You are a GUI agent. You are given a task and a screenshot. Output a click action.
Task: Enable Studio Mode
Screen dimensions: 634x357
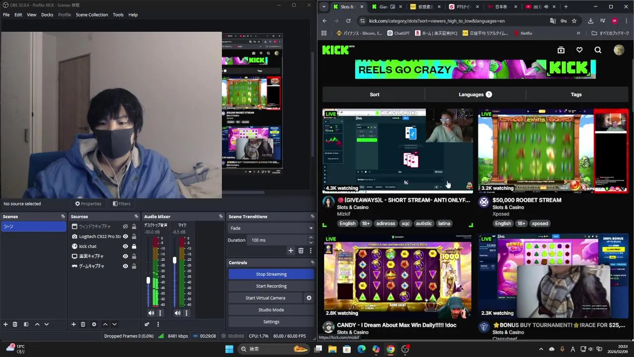271,310
